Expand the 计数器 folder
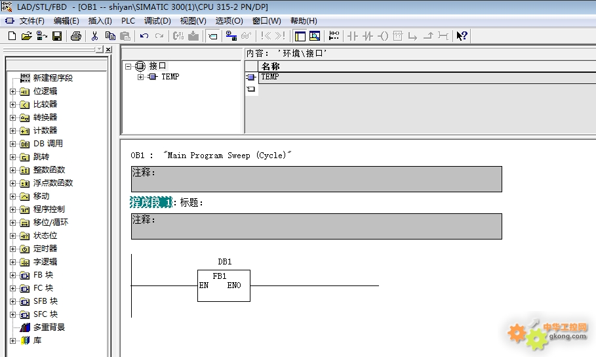The width and height of the screenshot is (596, 357). click(x=12, y=131)
